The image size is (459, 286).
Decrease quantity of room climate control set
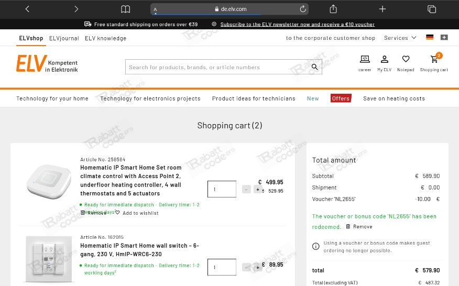click(246, 190)
